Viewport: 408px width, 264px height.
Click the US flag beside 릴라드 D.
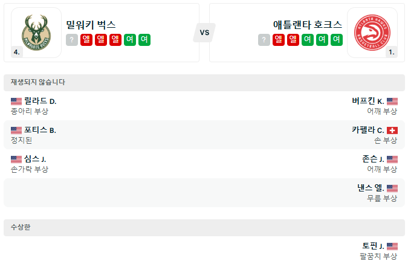coord(16,101)
